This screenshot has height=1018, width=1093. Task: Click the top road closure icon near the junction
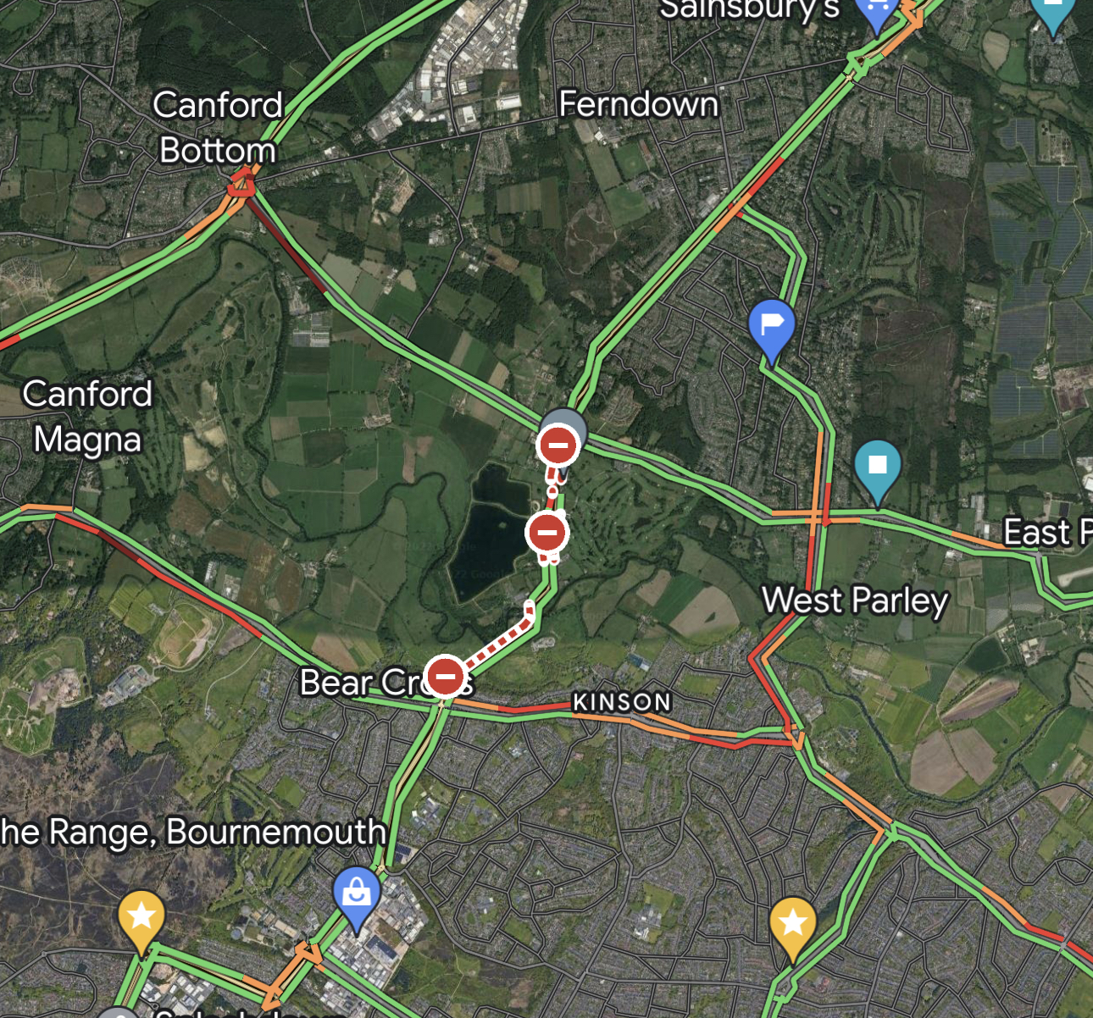[x=558, y=445]
